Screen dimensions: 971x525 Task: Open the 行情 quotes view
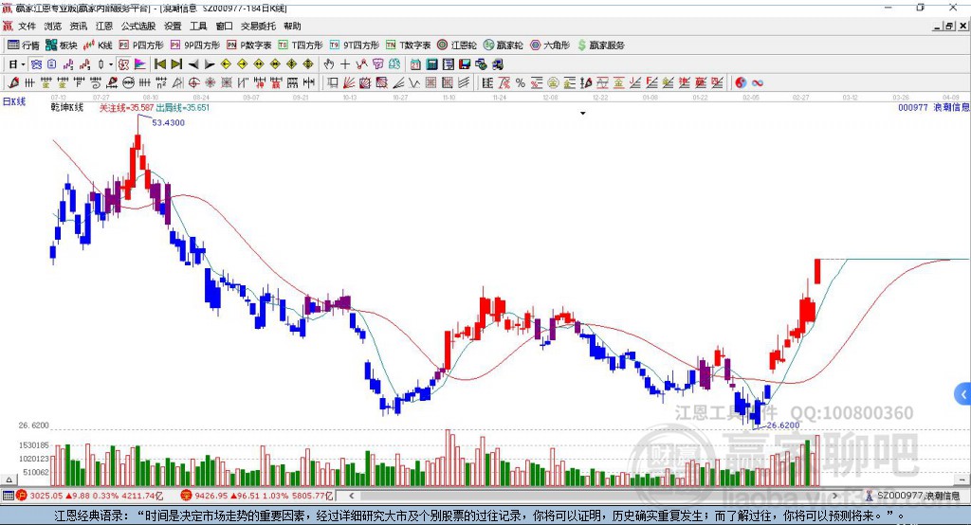23,45
